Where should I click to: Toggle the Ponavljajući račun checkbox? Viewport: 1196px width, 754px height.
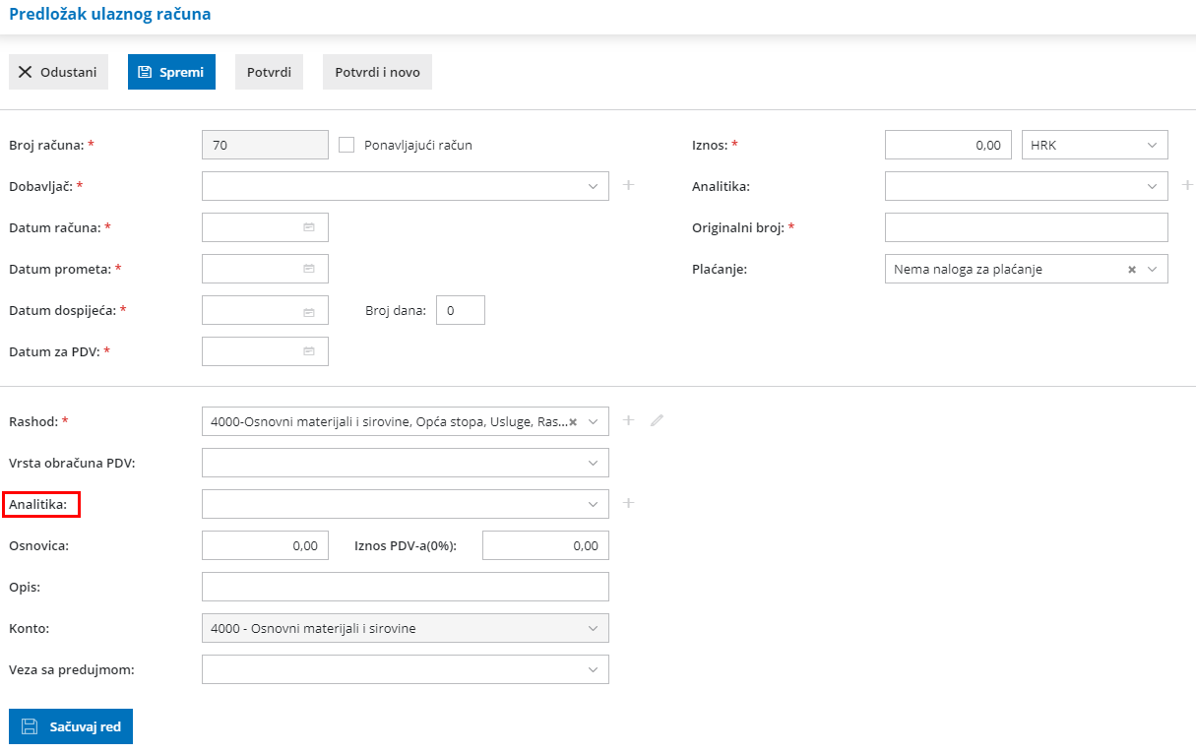click(x=346, y=145)
